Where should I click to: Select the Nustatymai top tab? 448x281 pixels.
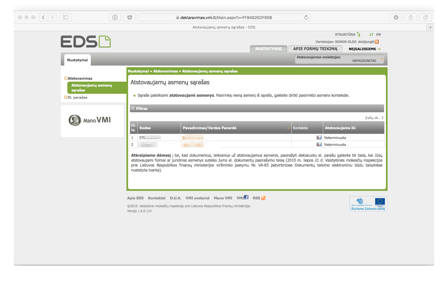(268, 49)
